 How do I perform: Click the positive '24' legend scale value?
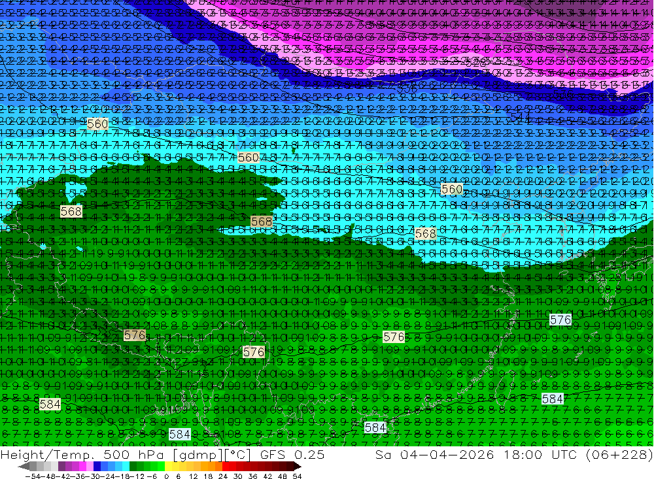coord(223,476)
